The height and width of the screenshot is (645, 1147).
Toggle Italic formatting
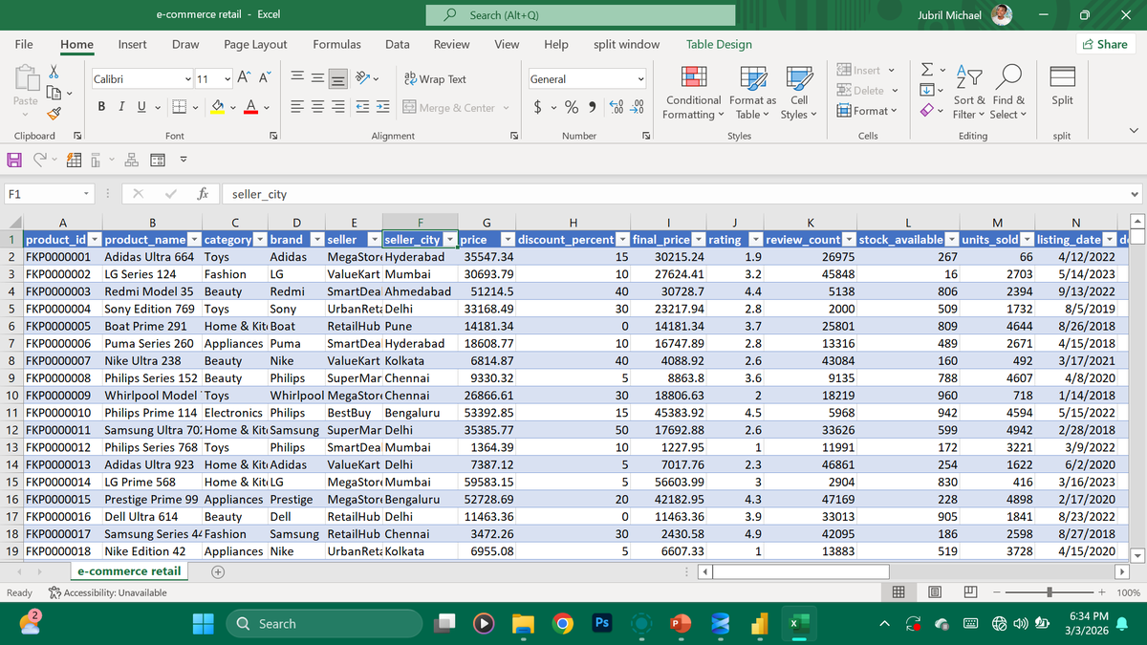point(120,107)
